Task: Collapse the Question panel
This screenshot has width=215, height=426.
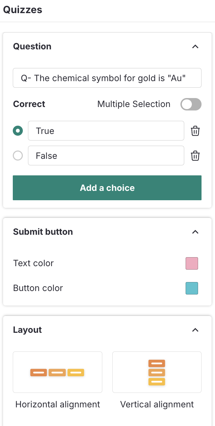Action: (195, 46)
